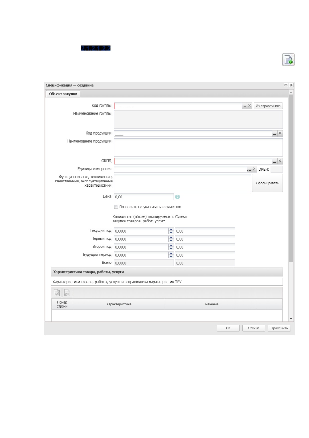Image resolution: width=309 pixels, height=438 pixels.
Task: Click the Значение column header
Action: (211, 304)
